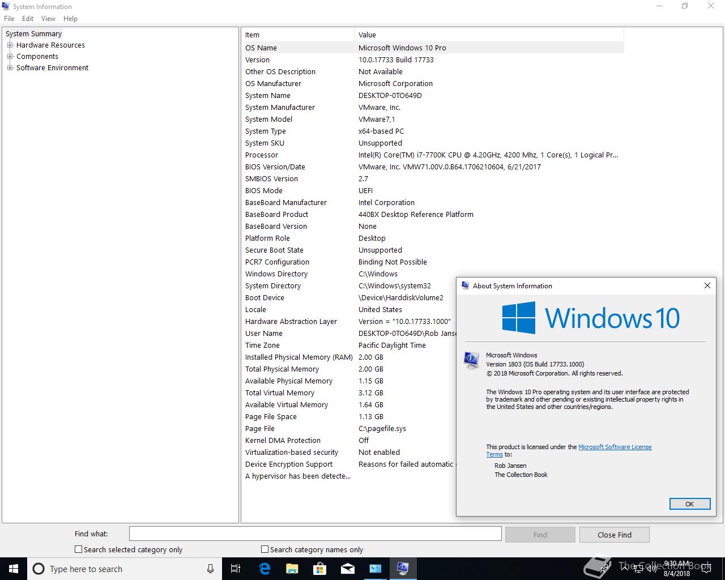
Task: Click the Item column header
Action: [x=299, y=35]
